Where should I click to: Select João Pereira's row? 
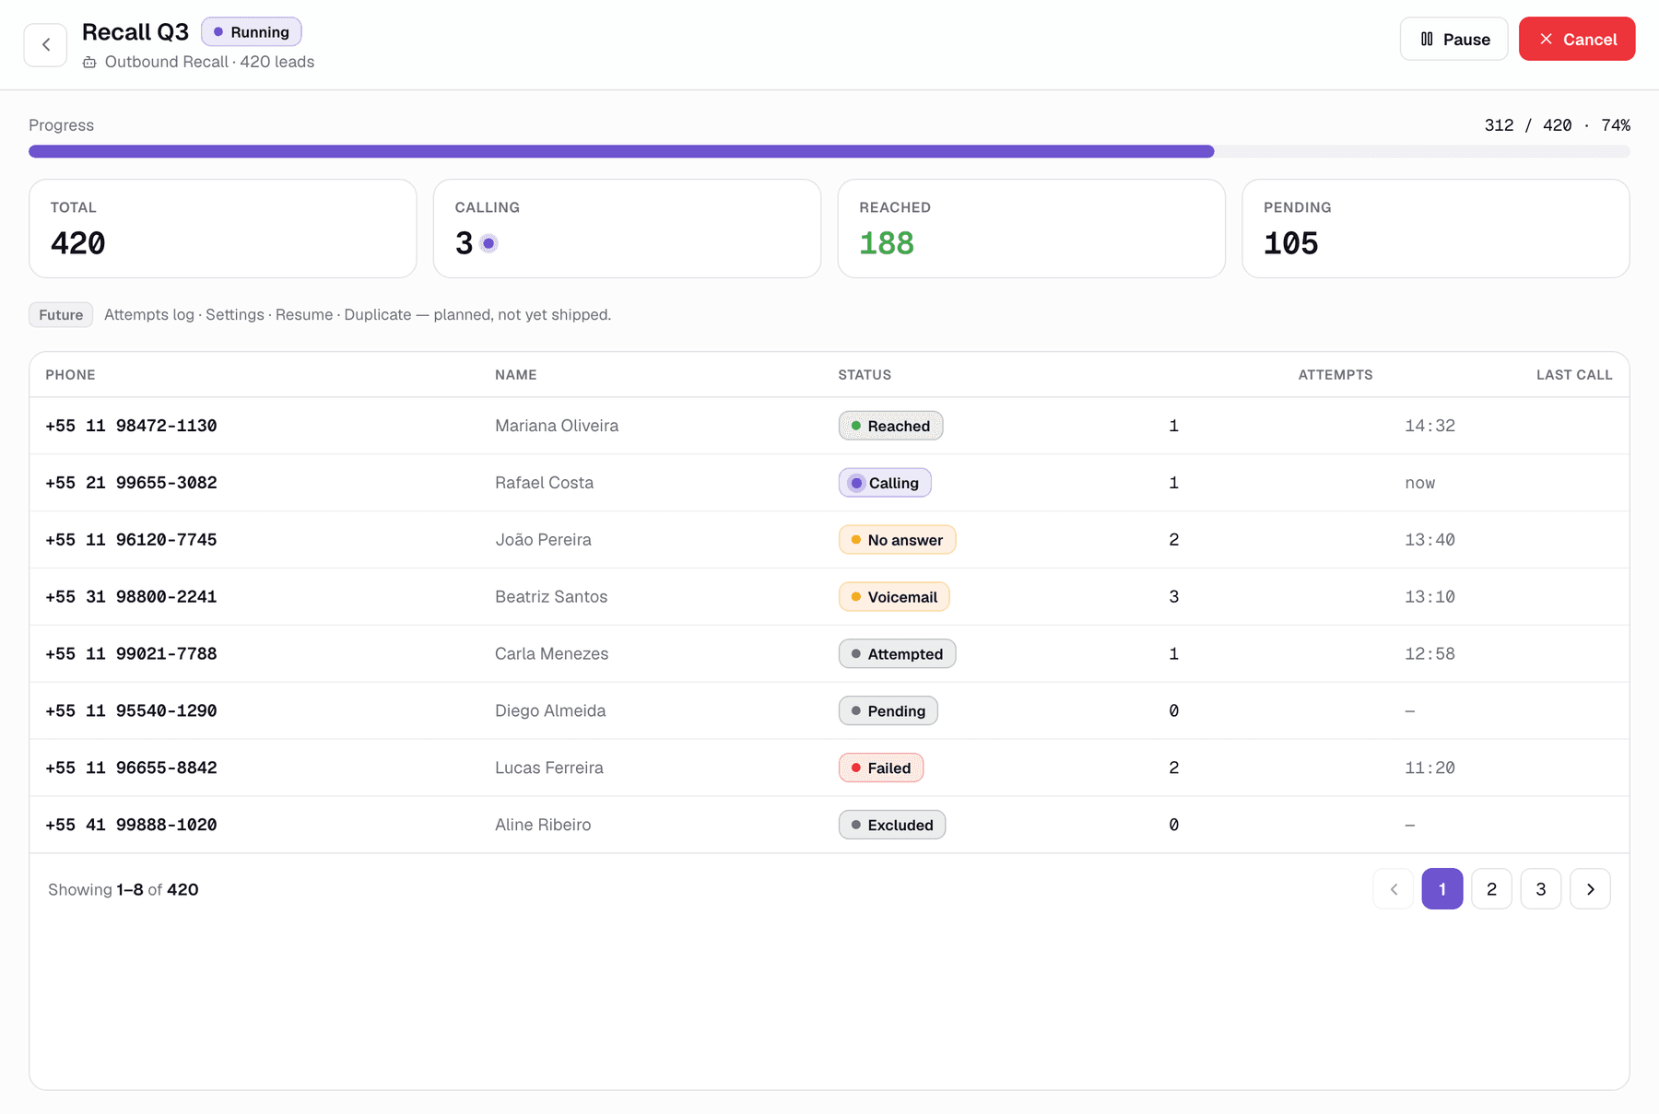[829, 540]
